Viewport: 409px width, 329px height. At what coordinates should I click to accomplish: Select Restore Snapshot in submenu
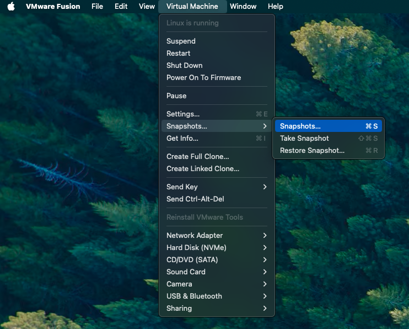(x=312, y=150)
